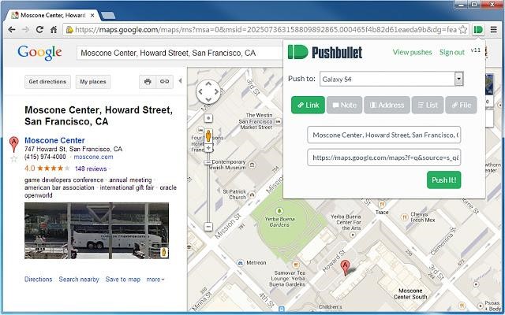Click the link share icon in Maps
Image resolution: width=505 pixels, height=315 pixels.
click(x=165, y=82)
